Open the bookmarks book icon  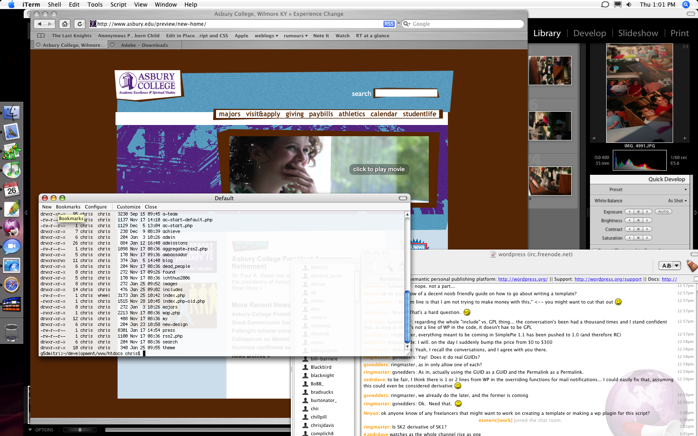[41, 36]
